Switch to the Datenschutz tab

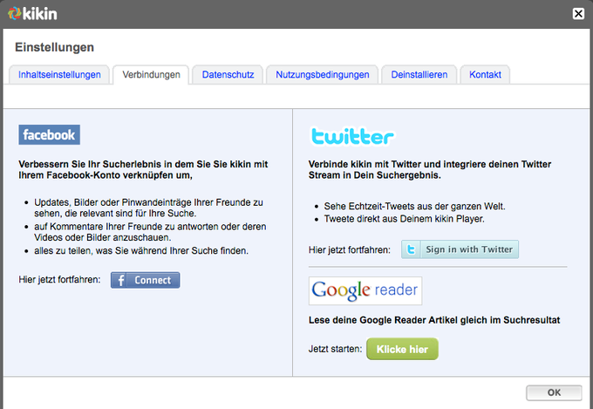pos(228,74)
